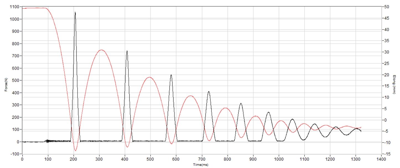Click the red curve's first rebound peak near 300 ms
The width and height of the screenshot is (400, 168).
pos(101,50)
